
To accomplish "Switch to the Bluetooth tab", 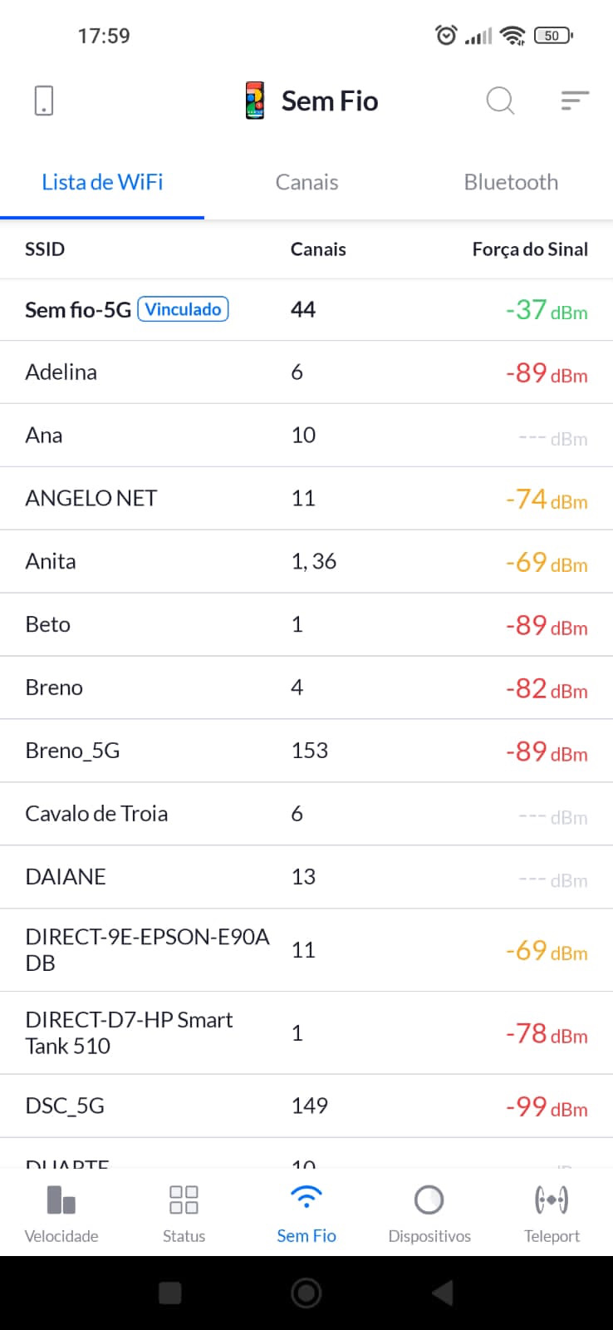I will 511,182.
